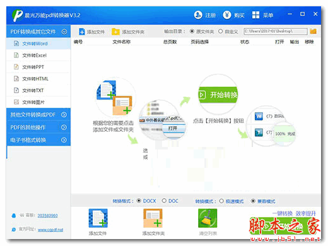Click the 总页数 column header
The width and height of the screenshot is (328, 246).
170,42
